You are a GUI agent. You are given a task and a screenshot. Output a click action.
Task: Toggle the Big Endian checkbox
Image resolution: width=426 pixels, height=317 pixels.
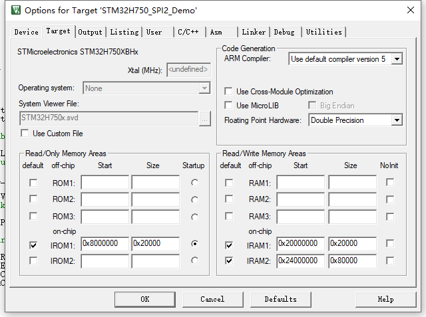[312, 105]
